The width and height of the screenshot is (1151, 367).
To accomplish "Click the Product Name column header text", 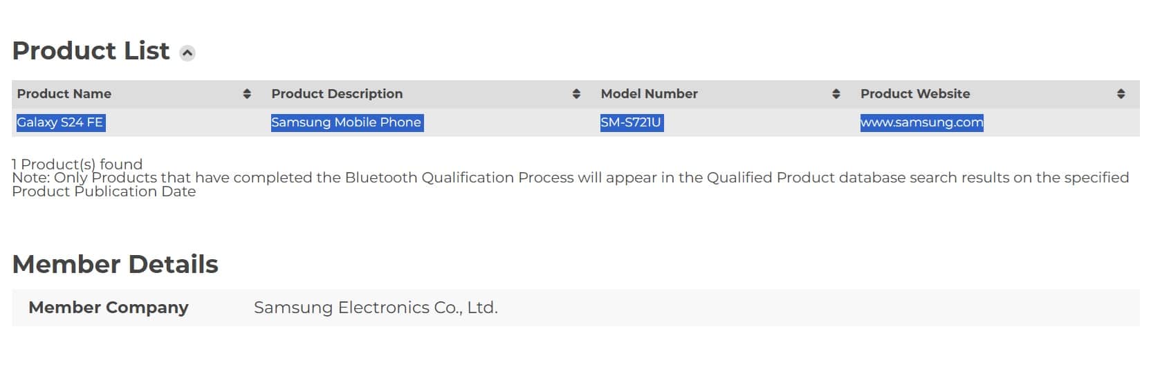I will click(x=64, y=94).
